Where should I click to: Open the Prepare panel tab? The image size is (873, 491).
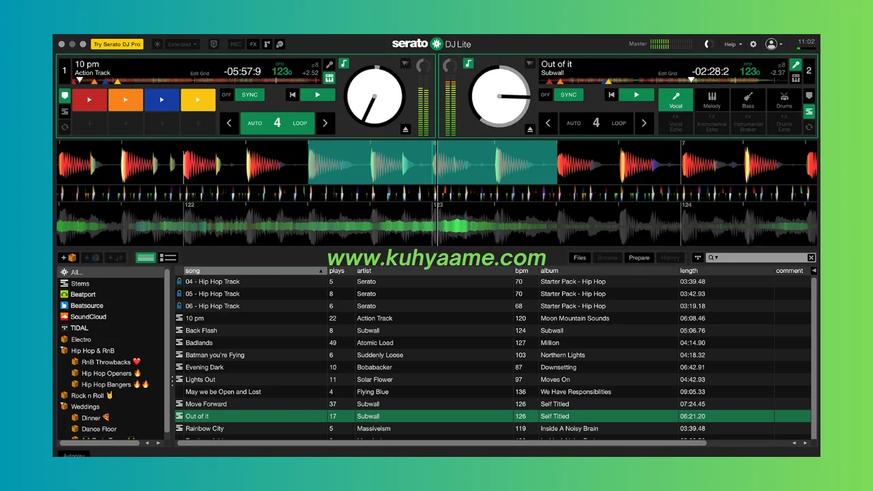coord(639,258)
